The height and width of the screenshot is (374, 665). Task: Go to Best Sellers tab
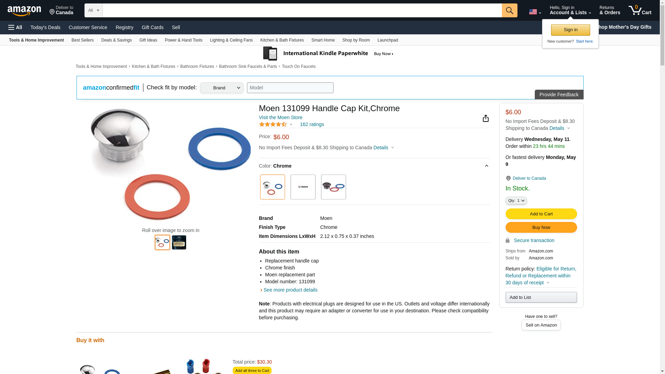pyautogui.click(x=82, y=40)
